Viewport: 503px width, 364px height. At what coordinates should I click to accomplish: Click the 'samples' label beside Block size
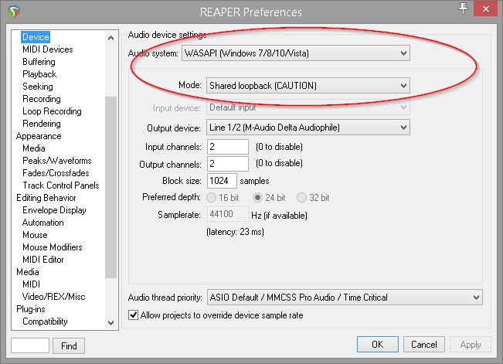tap(254, 181)
